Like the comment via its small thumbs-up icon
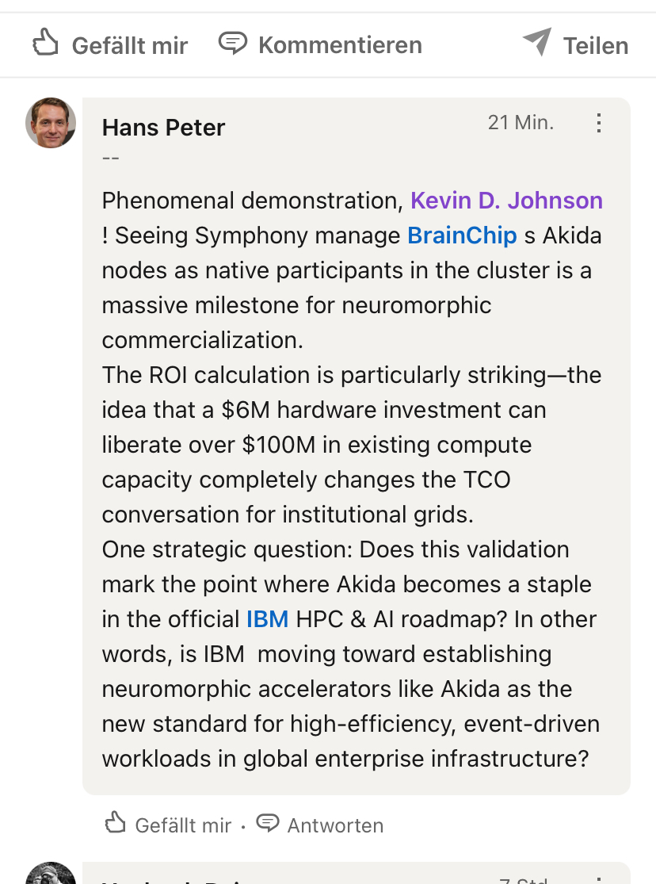 coord(116,823)
